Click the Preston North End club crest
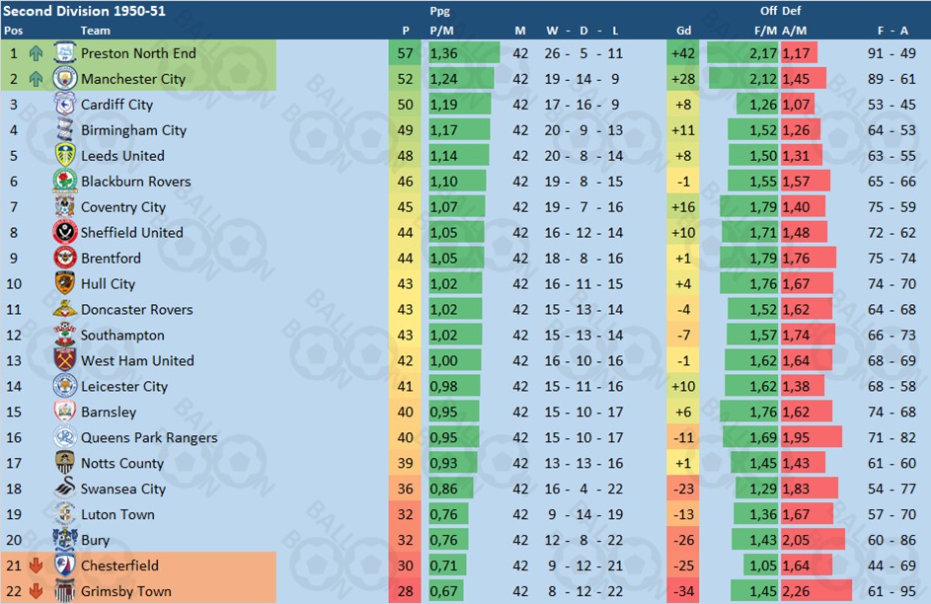The image size is (931, 604). tap(65, 53)
